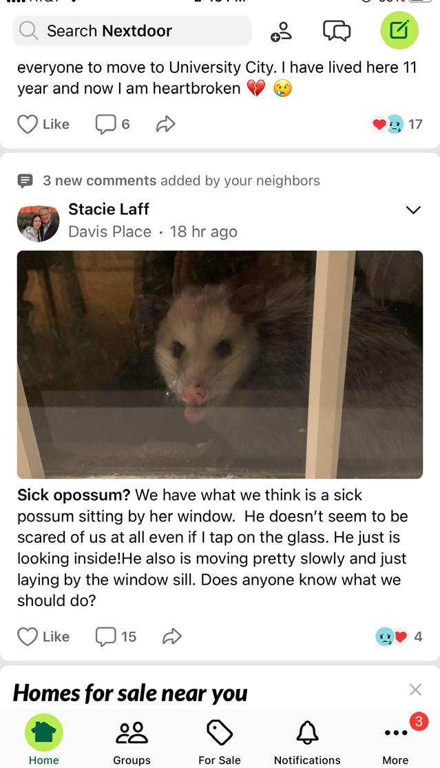440x768 pixels.
Task: Like the University City heartbroken post
Action: click(x=43, y=125)
